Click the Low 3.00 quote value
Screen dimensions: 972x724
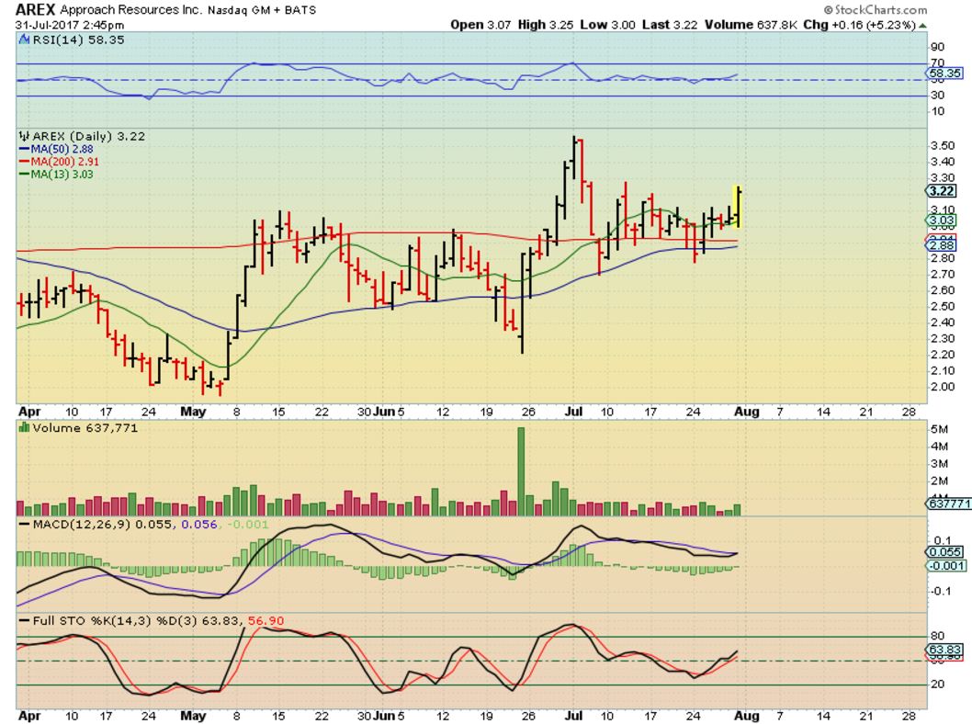pos(607,25)
